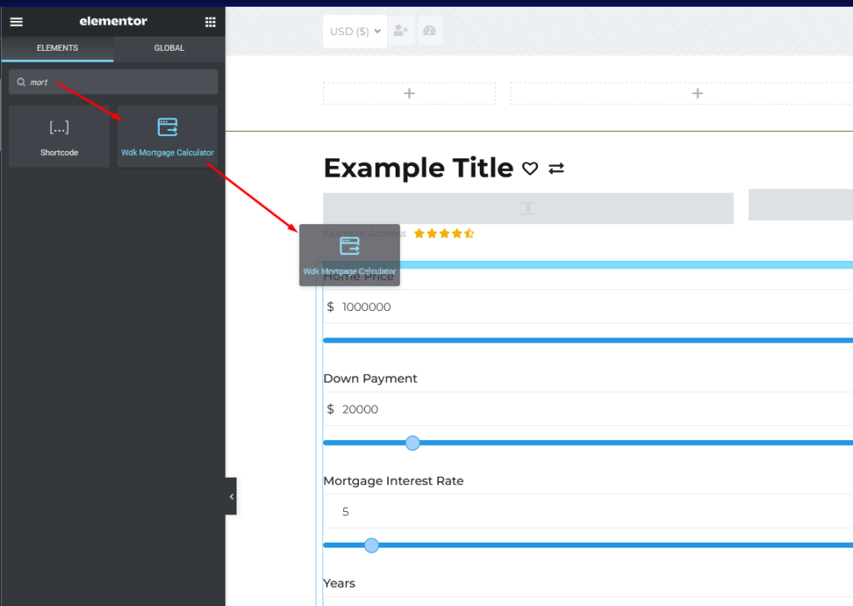The width and height of the screenshot is (853, 606).
Task: Select the Wdk Mortgage Calculator widget in panel
Action: click(167, 136)
